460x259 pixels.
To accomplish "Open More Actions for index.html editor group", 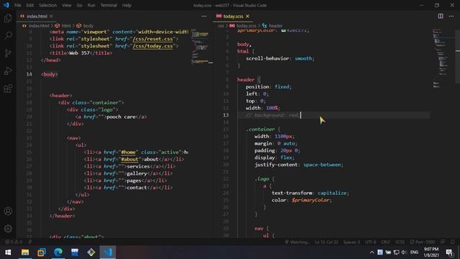I will 204,16.
